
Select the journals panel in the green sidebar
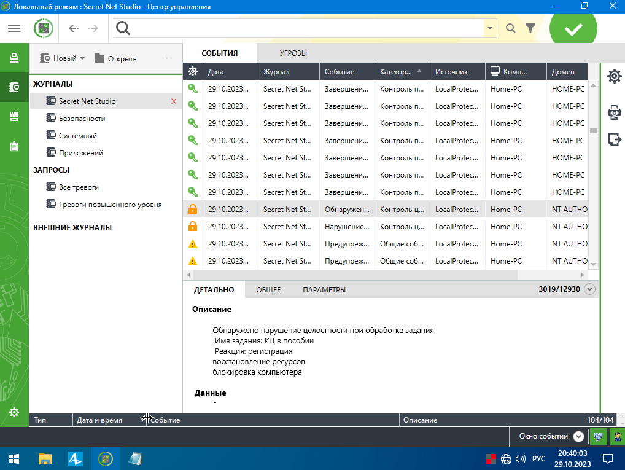click(x=14, y=87)
